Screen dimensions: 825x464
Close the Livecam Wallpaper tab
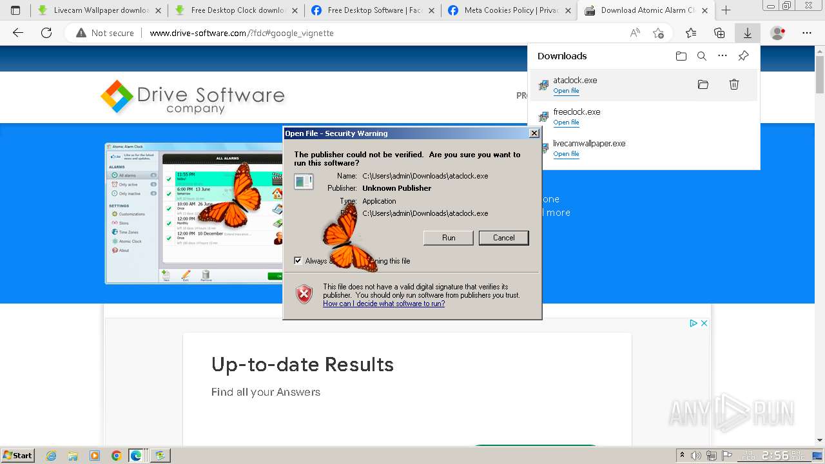[x=159, y=10]
